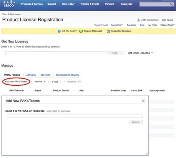Screen dimensions: 176x158
Task: Open System Messages link
Action: [93, 31]
